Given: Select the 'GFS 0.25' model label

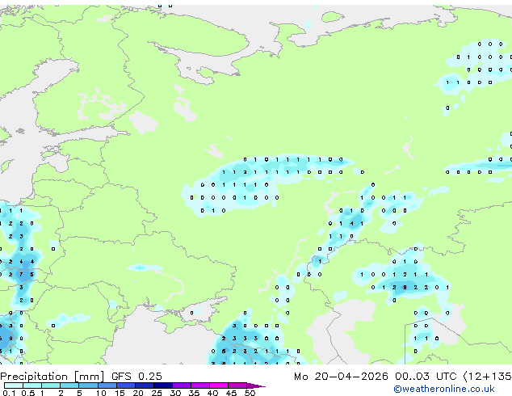Looking at the screenshot, I should (136, 376).
